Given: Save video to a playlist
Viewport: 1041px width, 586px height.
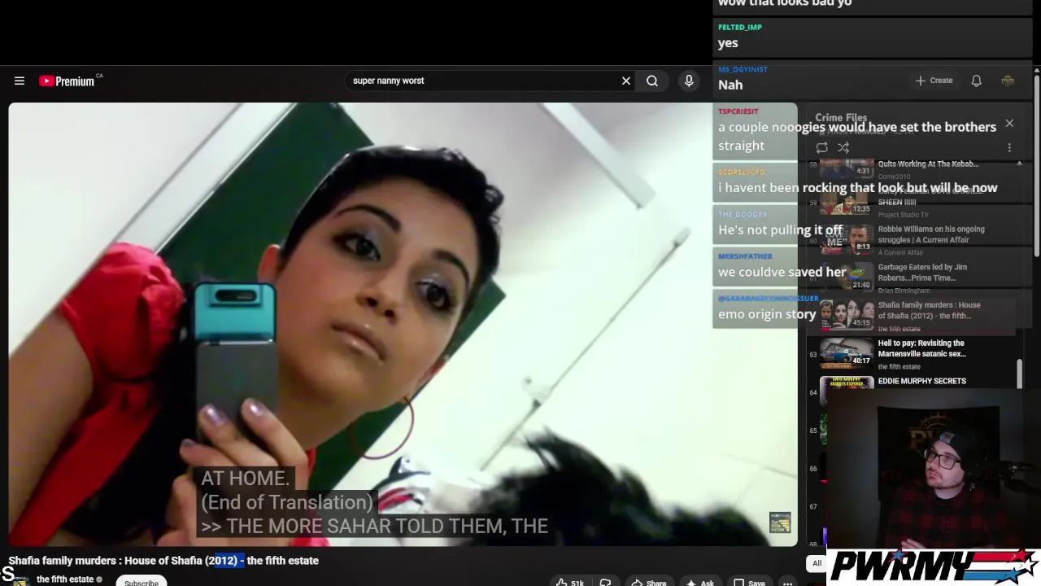Looking at the screenshot, I should pyautogui.click(x=749, y=583).
